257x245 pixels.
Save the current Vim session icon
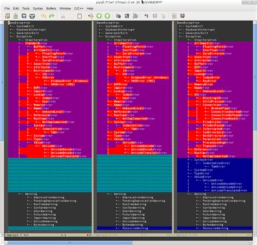[127, 16]
